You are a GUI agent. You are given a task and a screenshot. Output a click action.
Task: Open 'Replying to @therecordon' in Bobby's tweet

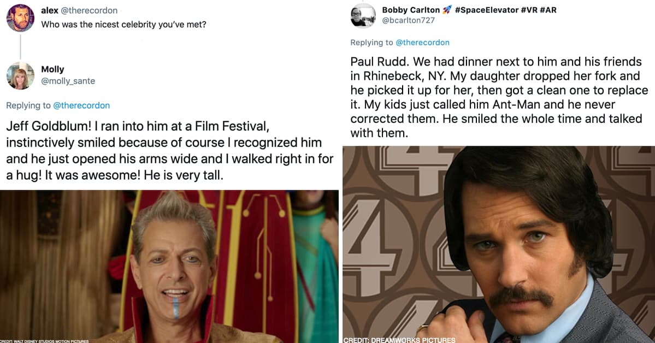tap(400, 42)
